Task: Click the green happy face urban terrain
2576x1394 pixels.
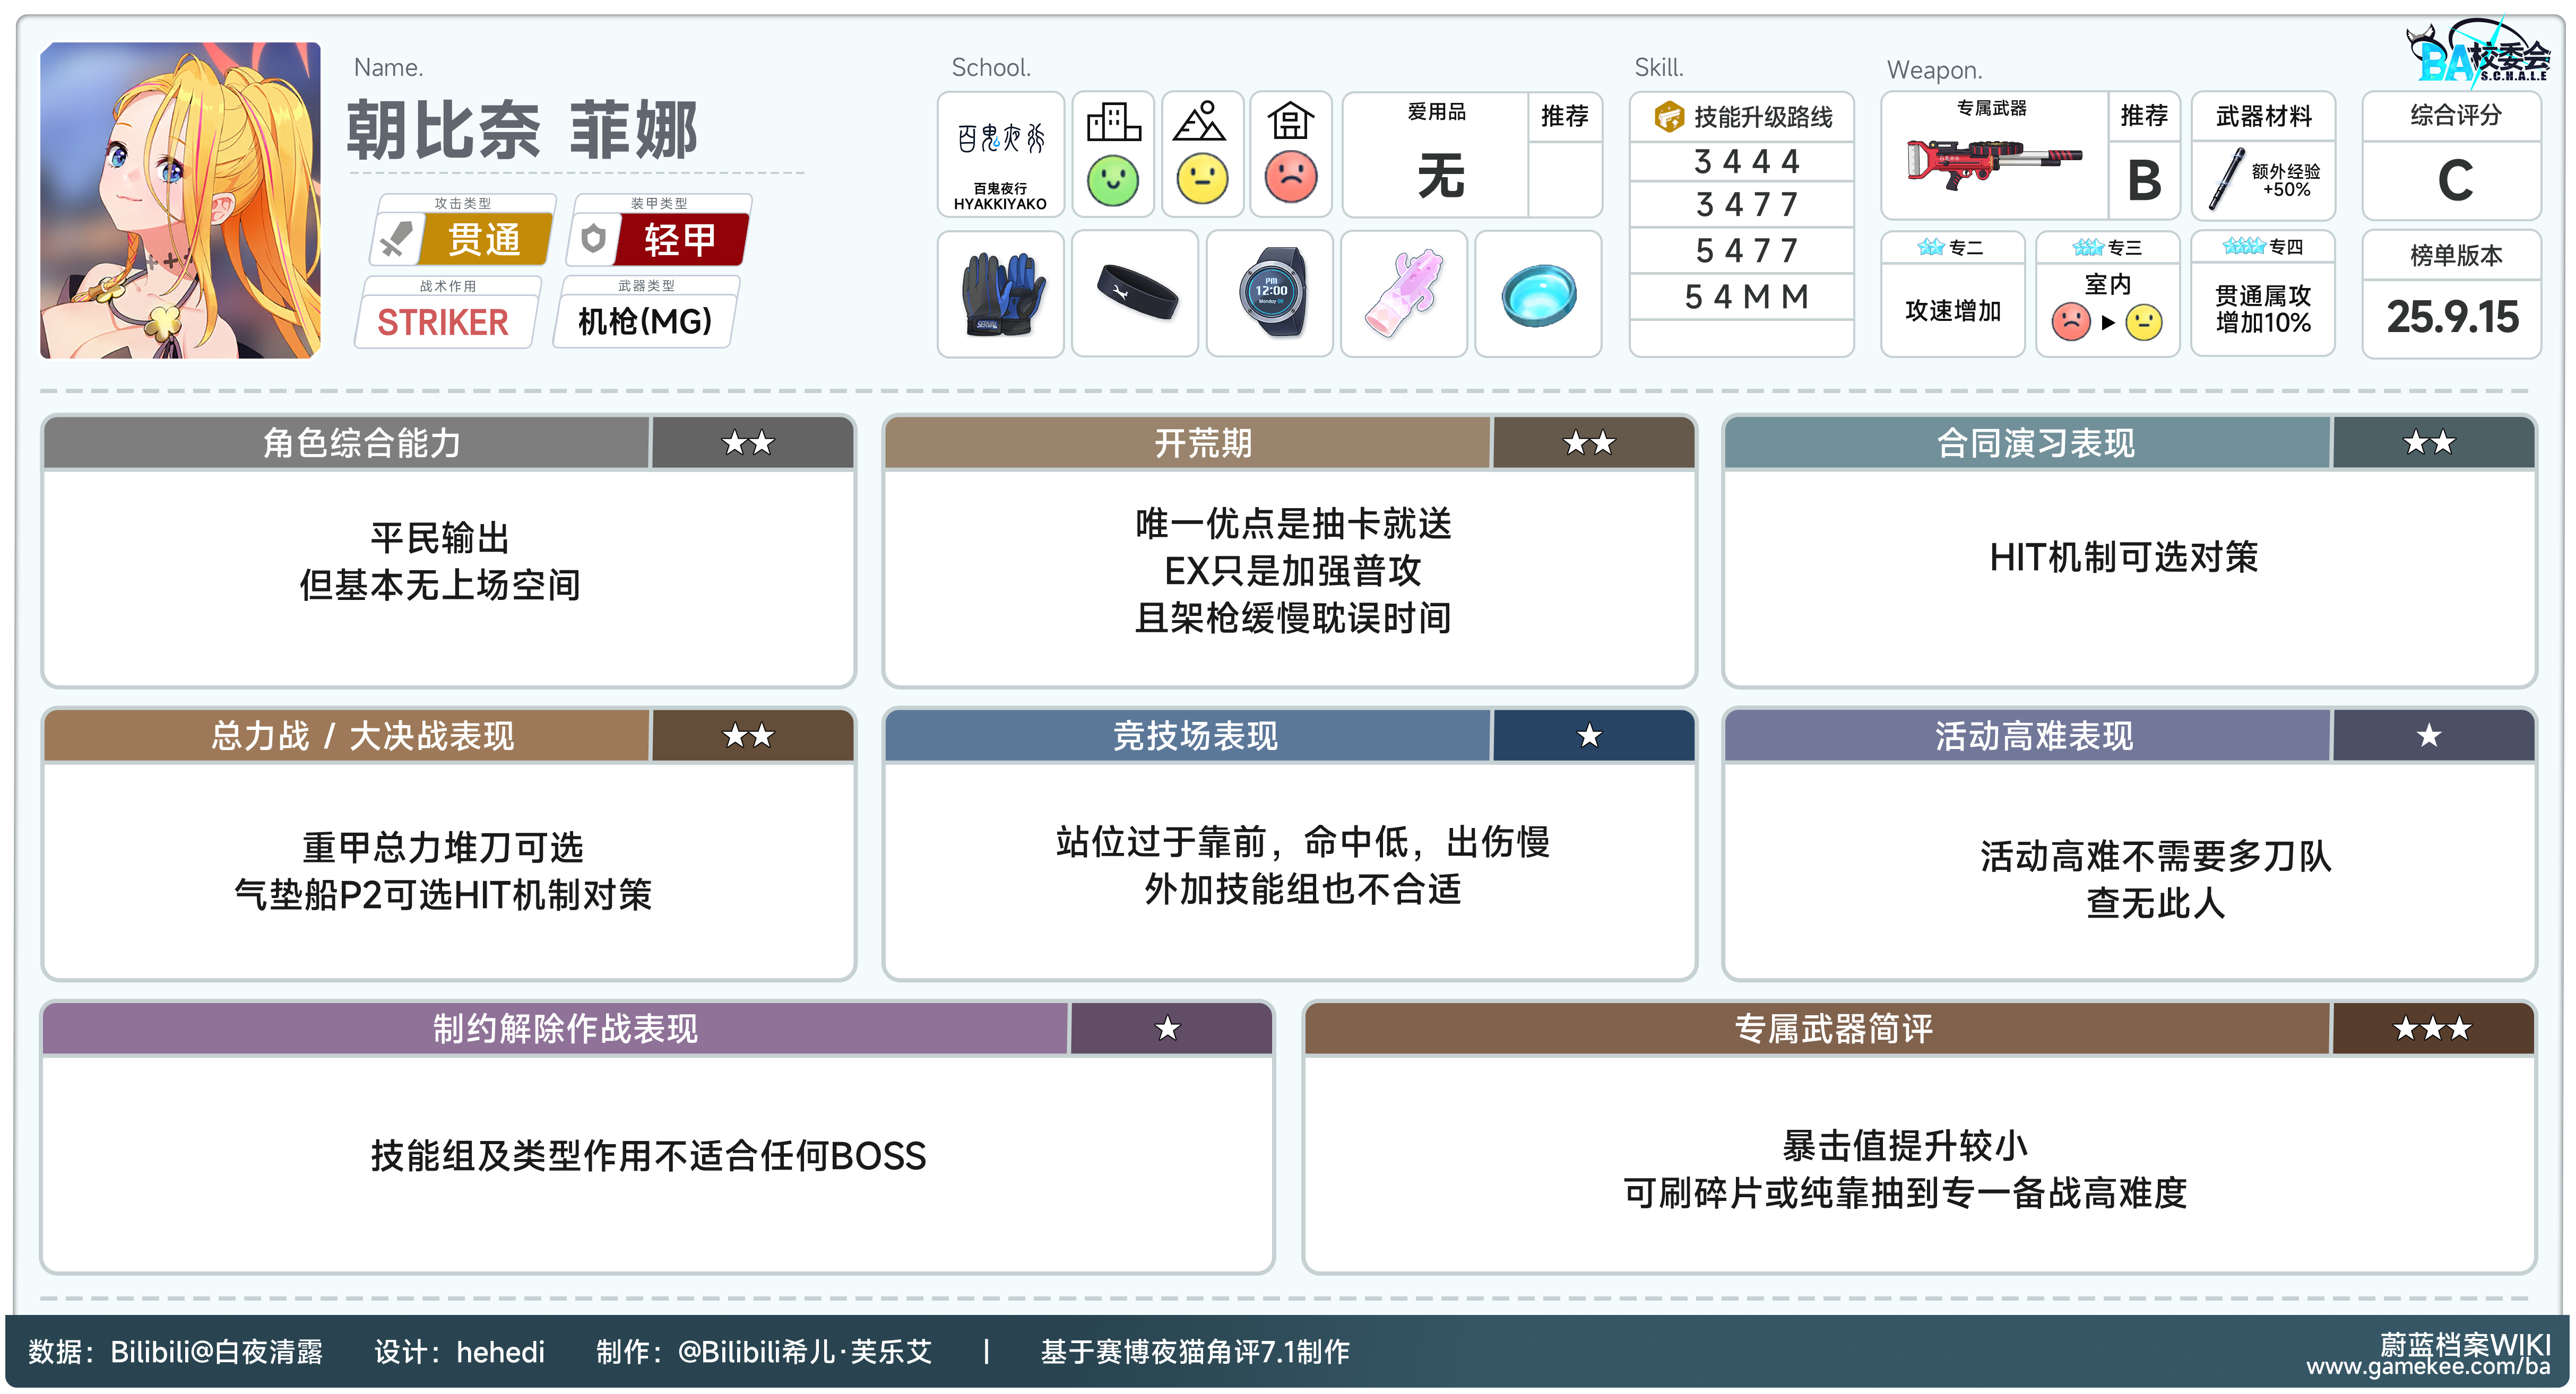Action: point(1112,181)
